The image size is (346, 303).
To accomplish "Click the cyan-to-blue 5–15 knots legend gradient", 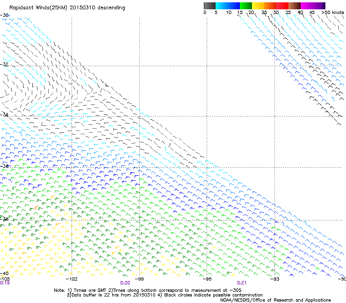I will coord(228,6).
